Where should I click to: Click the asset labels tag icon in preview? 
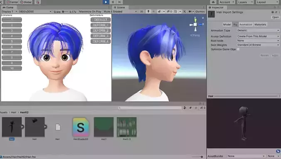278,151
